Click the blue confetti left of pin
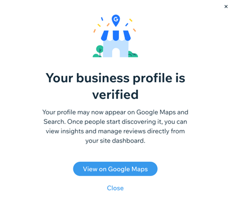233x210 pixels. click(102, 19)
